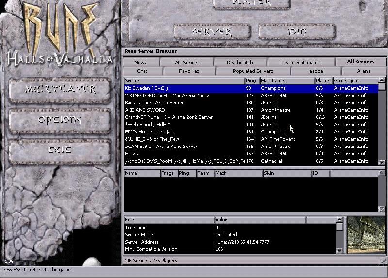Image resolution: width=388 pixels, height=278 pixels.
Task: Sort servers by Players column header
Action: point(323,81)
